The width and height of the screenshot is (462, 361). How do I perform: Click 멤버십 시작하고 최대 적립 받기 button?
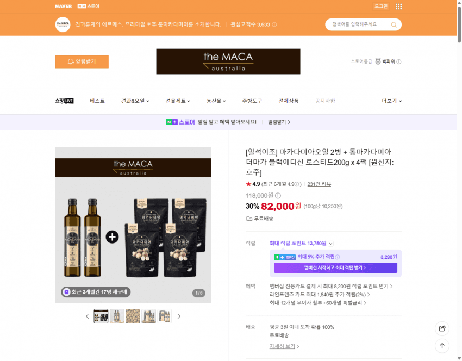click(335, 267)
